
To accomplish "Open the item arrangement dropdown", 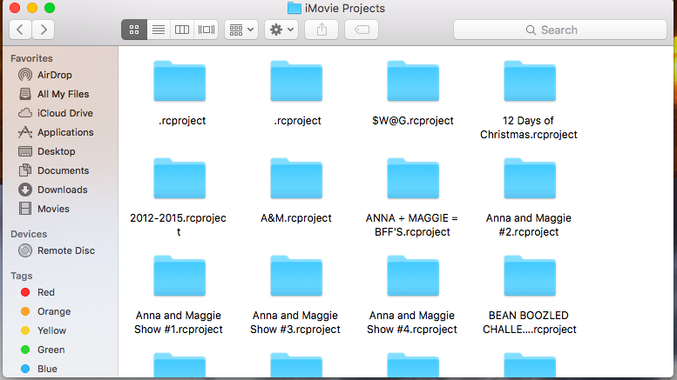I will pos(241,30).
